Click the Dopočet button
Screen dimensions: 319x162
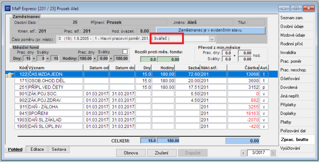pyautogui.click(x=193, y=153)
